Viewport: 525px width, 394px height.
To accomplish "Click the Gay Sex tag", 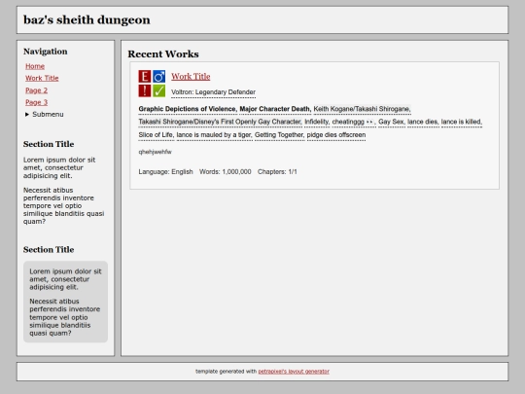I will tap(392, 122).
